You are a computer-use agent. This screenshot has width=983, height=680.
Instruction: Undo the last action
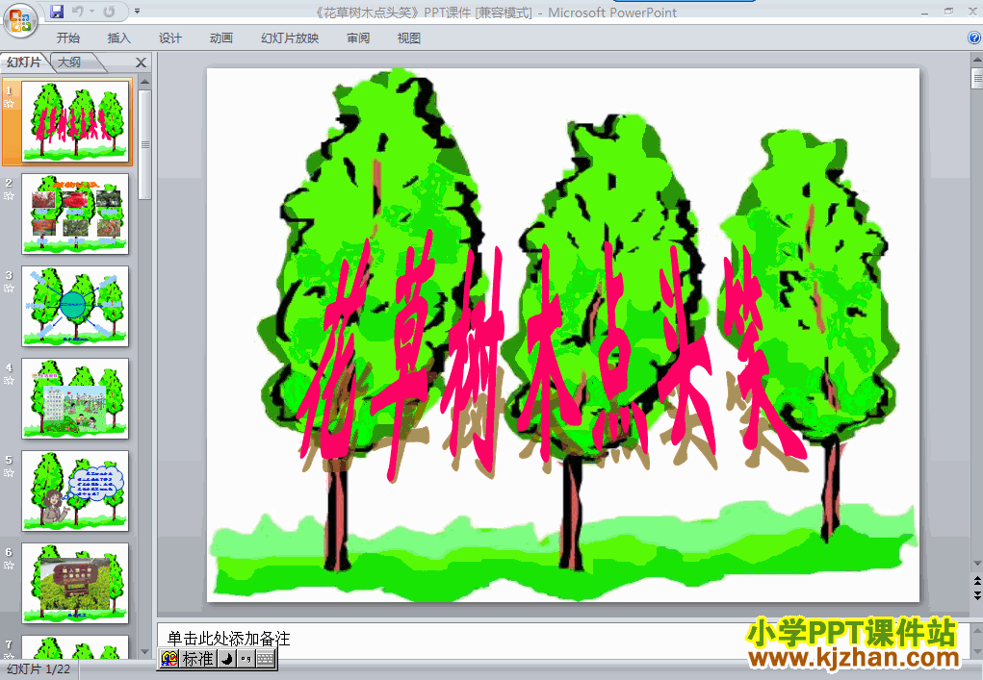pyautogui.click(x=77, y=12)
